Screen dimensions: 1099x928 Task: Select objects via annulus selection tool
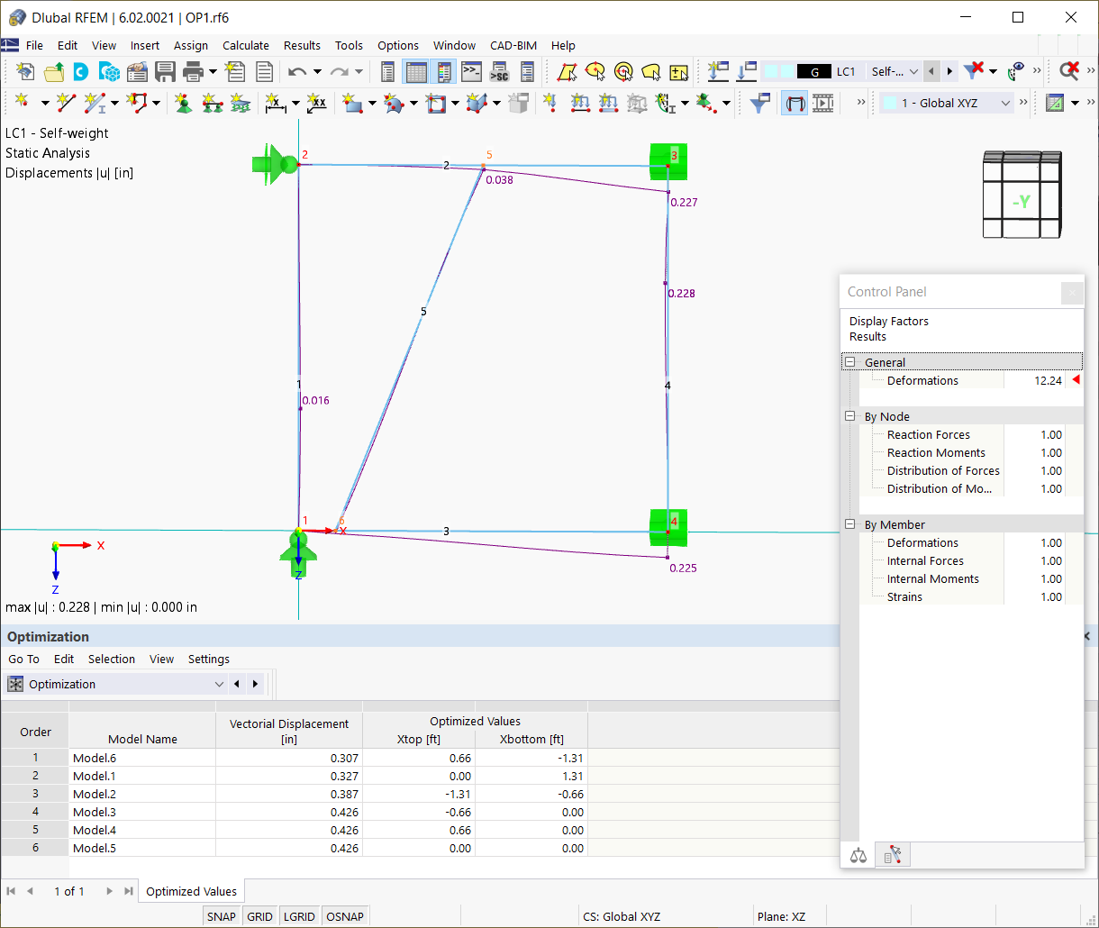click(623, 72)
